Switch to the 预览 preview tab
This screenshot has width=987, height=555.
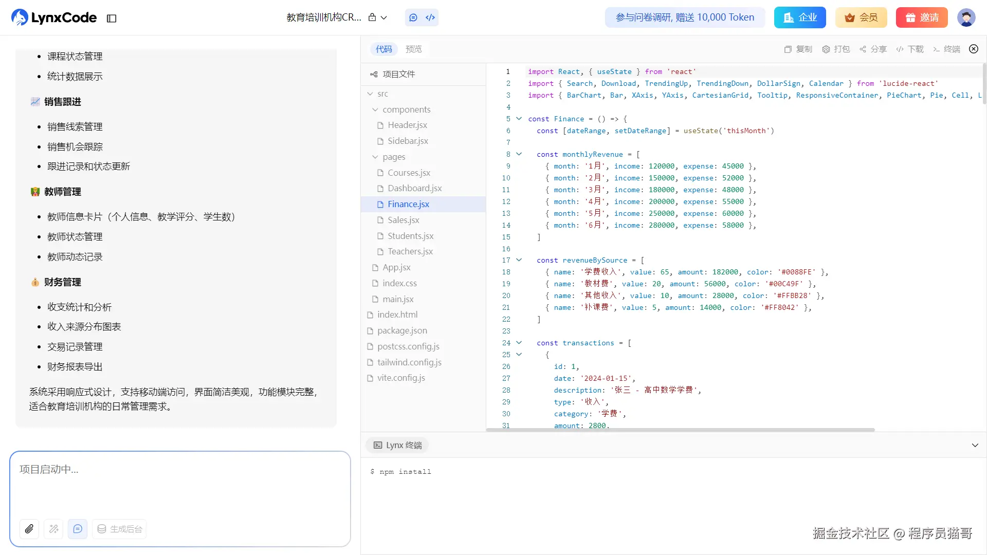coord(413,49)
